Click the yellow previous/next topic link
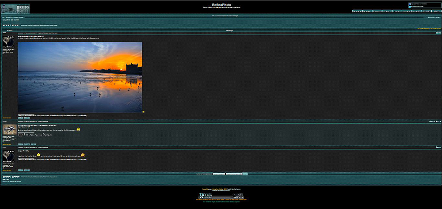 pos(429,28)
